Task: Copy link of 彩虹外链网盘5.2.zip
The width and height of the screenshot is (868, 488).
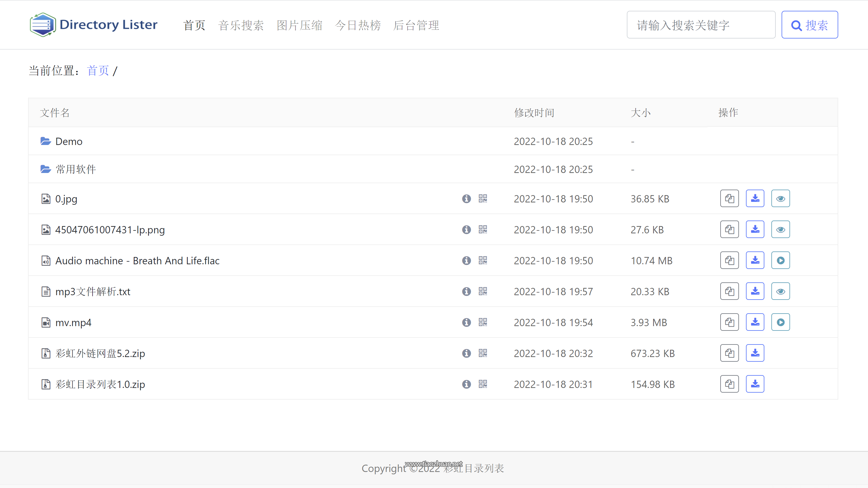Action: pos(729,353)
